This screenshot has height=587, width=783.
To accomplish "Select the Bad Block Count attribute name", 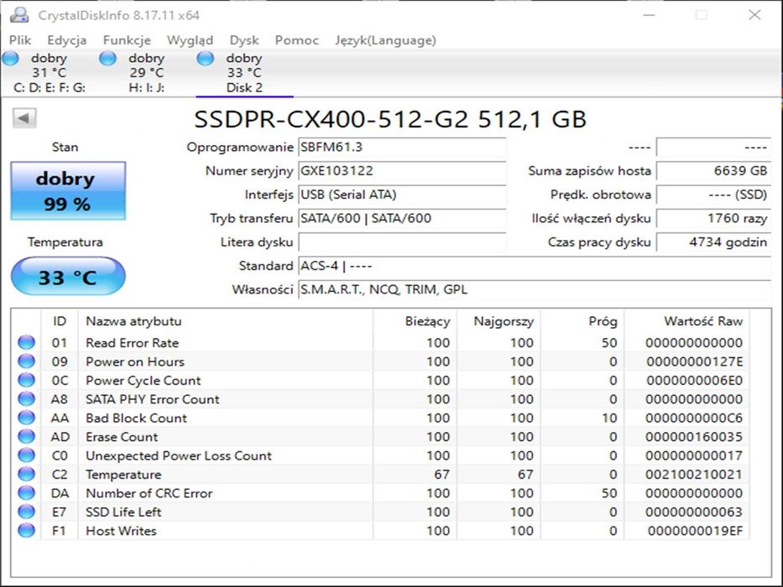I will [136, 418].
